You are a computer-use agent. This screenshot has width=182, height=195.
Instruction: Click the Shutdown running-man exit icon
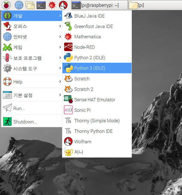pyautogui.click(x=7, y=121)
